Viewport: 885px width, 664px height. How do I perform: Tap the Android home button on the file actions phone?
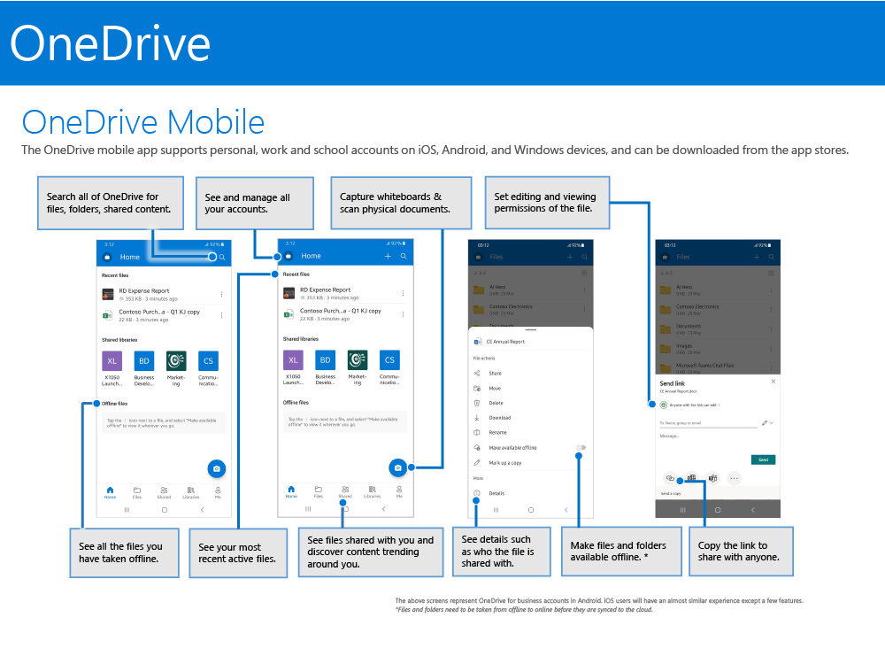click(x=530, y=510)
